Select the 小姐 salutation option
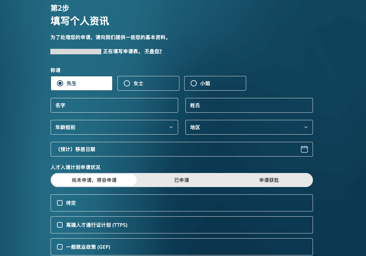366x256 pixels. click(215, 83)
